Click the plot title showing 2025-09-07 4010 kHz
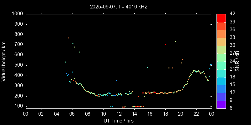This screenshot has height=125, width=251. coord(118,7)
